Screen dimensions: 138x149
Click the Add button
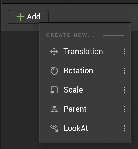pyautogui.click(x=28, y=17)
